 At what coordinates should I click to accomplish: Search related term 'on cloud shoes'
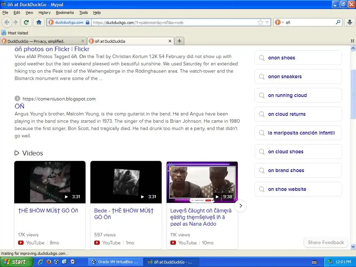(x=298, y=152)
